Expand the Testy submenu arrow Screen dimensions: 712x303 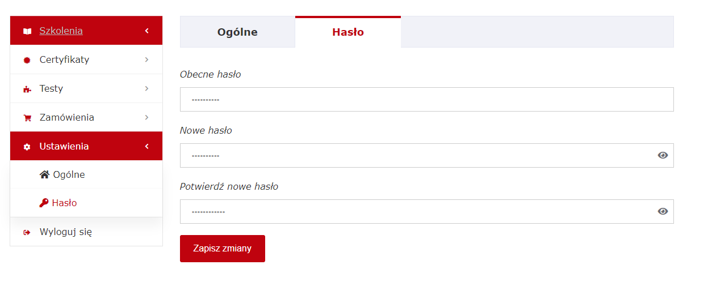(146, 88)
